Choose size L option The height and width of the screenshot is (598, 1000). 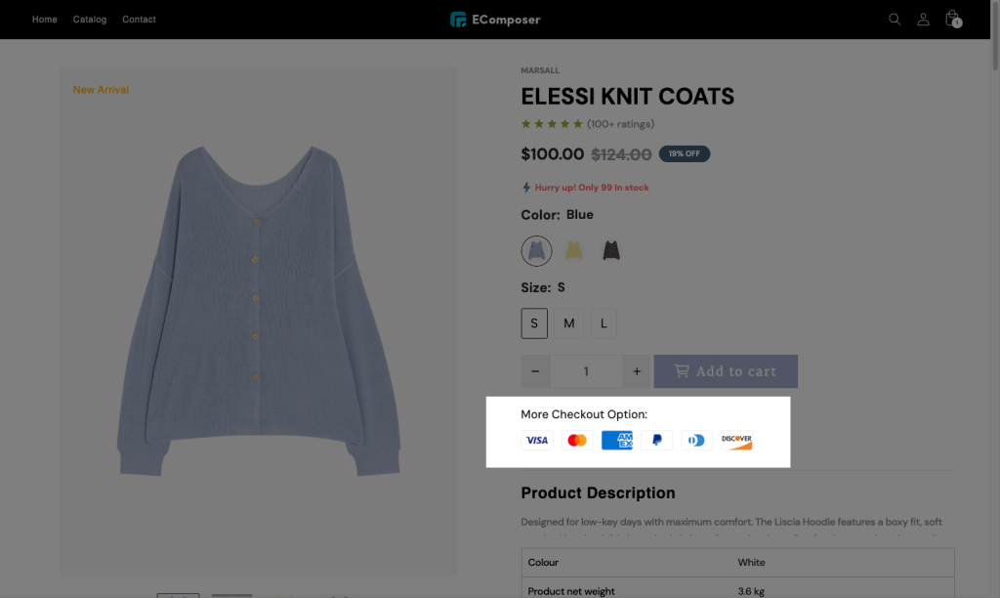click(x=604, y=323)
